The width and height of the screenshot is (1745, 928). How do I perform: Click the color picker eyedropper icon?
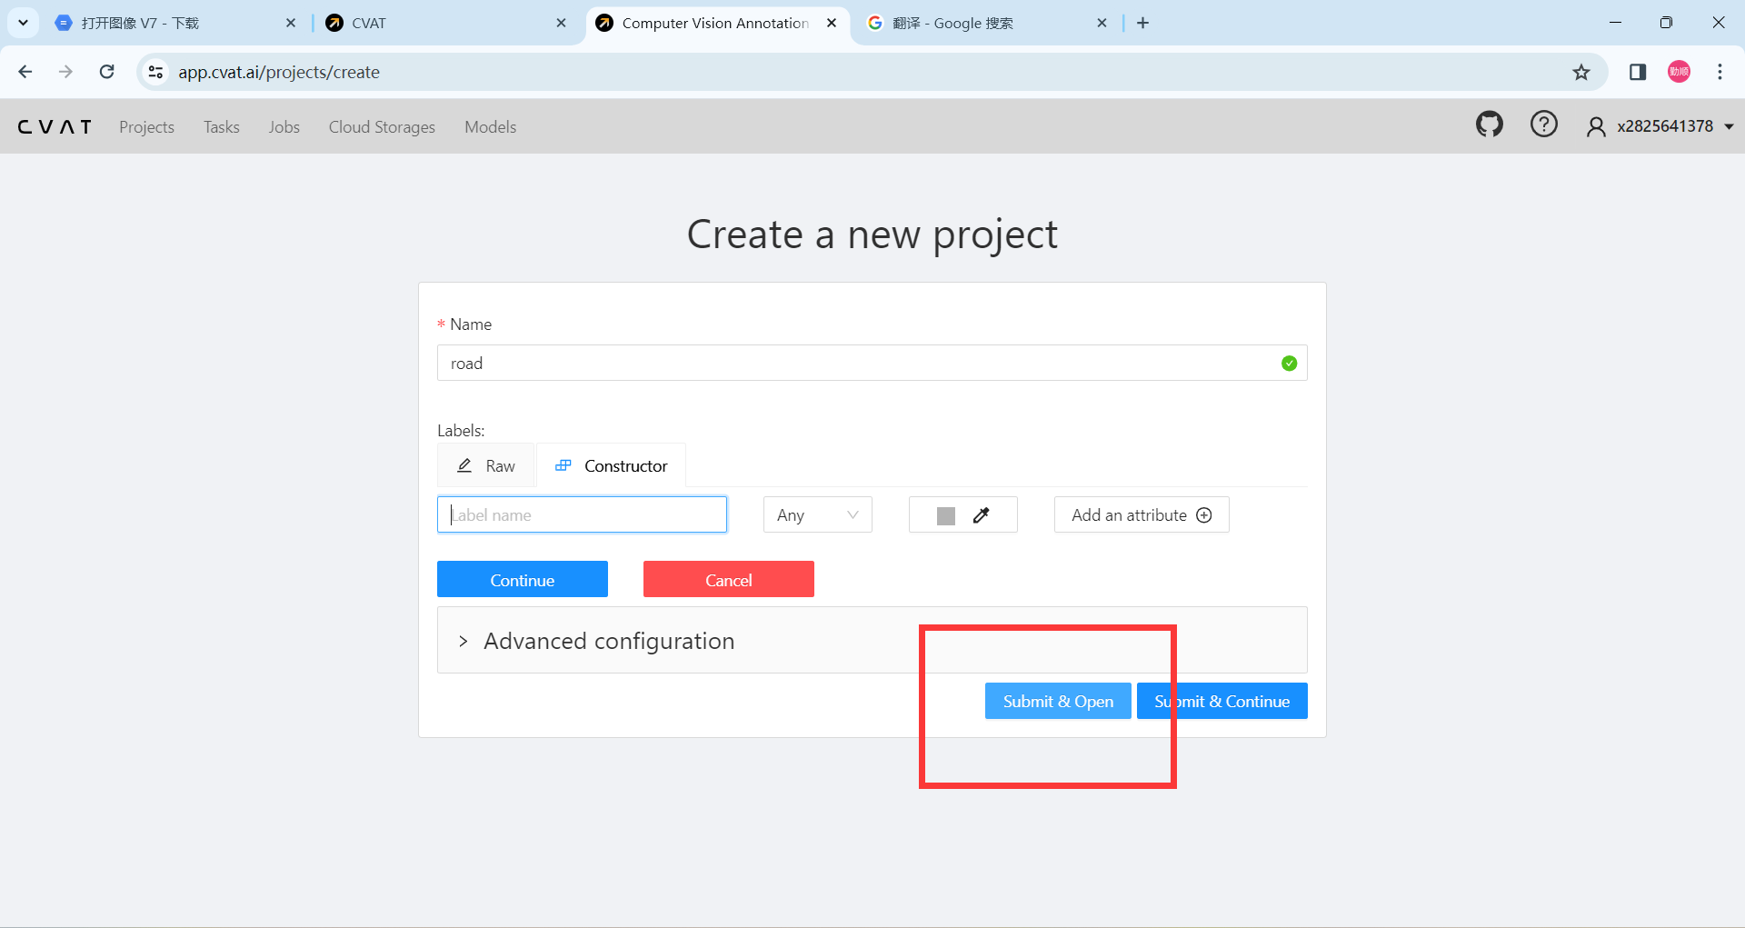click(x=981, y=515)
